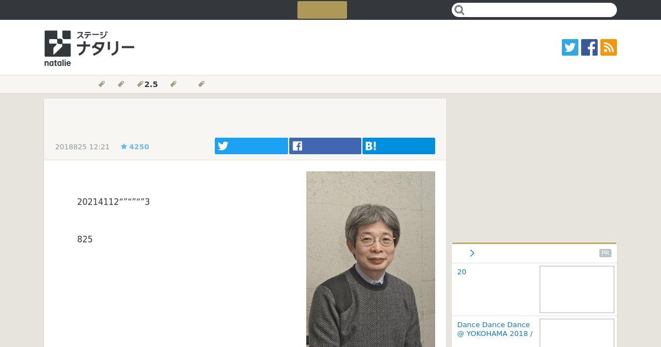Open the Twitter icon in the header
The image size is (661, 347).
coord(570,47)
